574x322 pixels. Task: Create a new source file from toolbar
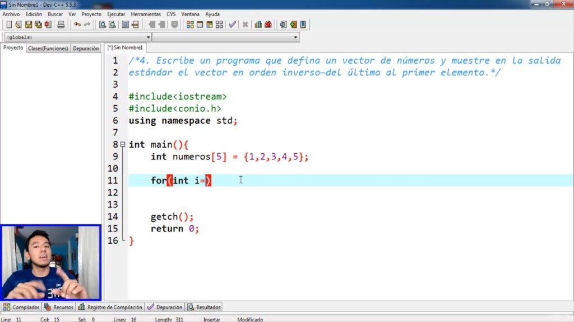click(9, 25)
